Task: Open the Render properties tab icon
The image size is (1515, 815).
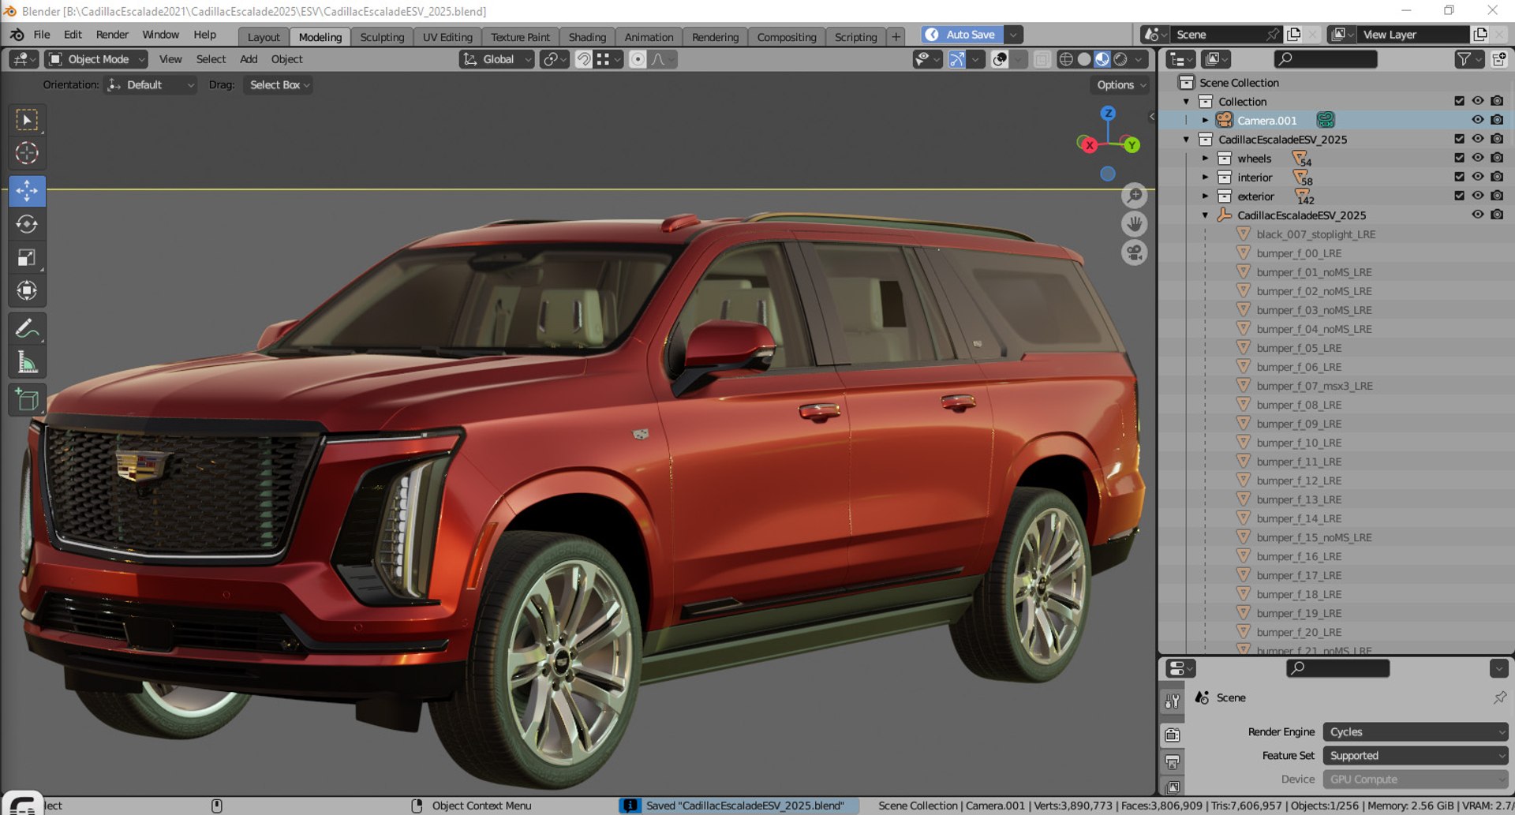Action: point(1173,735)
